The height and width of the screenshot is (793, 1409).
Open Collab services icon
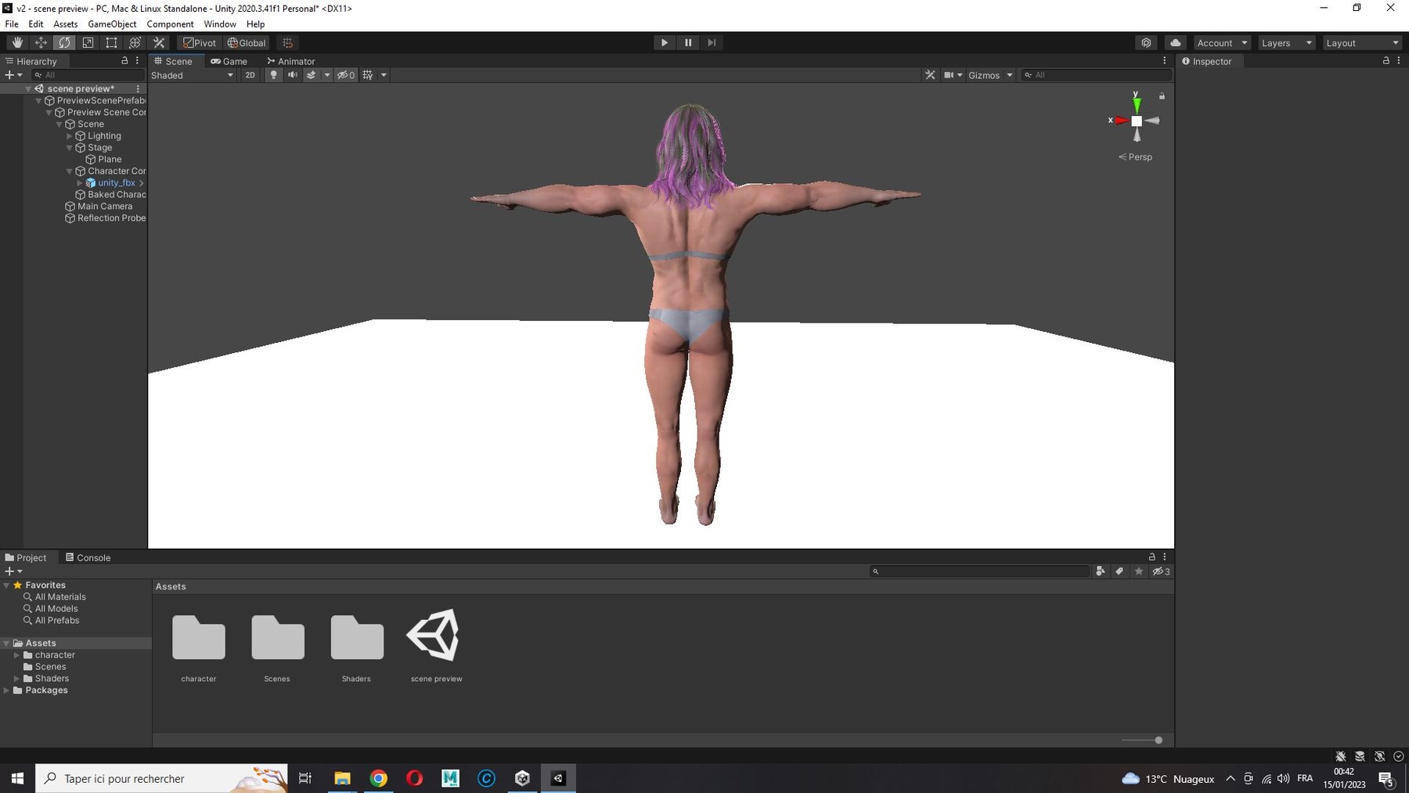click(1146, 43)
